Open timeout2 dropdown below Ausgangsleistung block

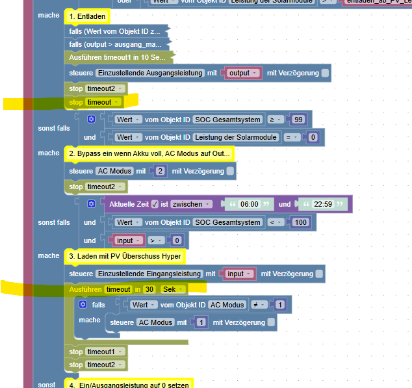pos(105,88)
